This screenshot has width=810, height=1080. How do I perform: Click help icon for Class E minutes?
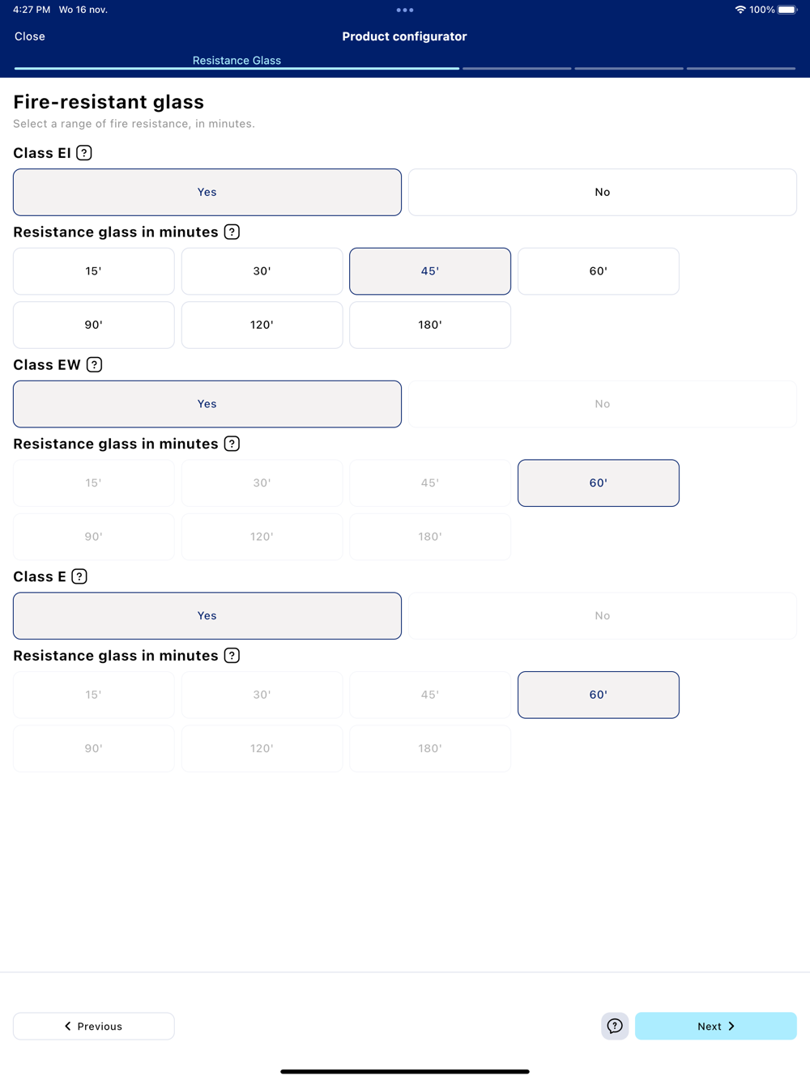(232, 656)
